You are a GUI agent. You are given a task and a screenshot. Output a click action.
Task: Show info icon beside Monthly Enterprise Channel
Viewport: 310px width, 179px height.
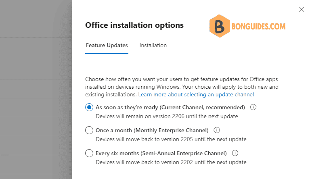click(217, 130)
